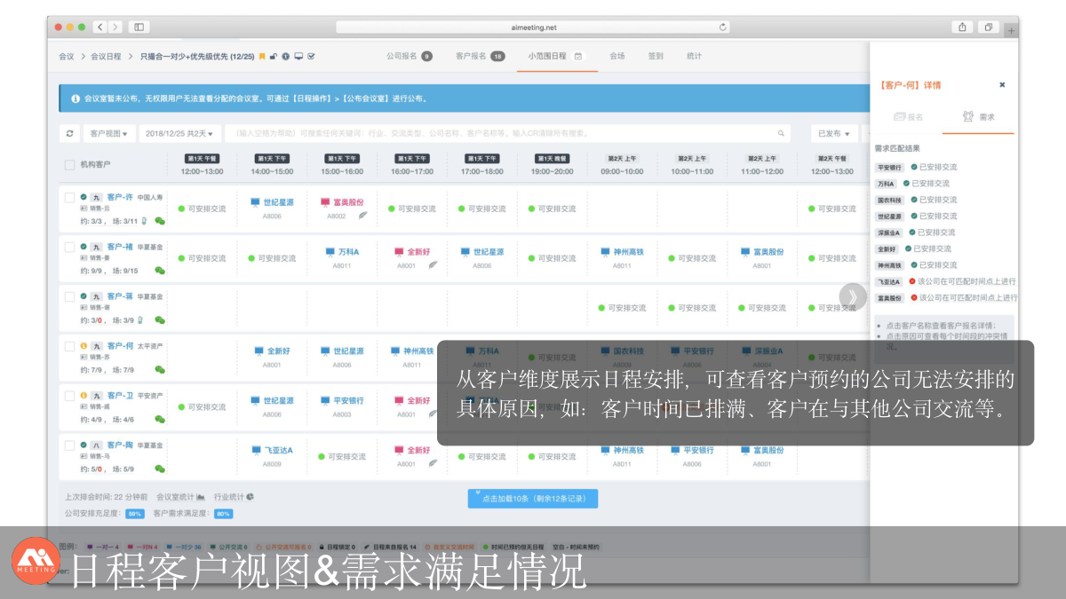Expand the 2018/12/25 共2天 date dropdown
This screenshot has height=599, width=1066.
pos(180,134)
